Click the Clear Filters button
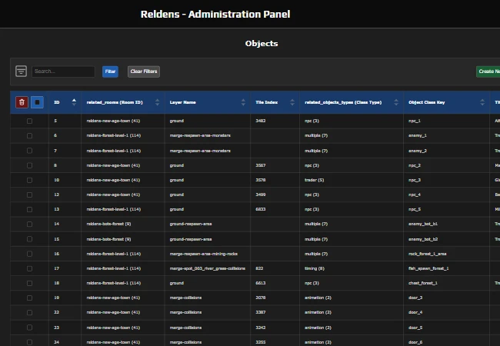 click(144, 72)
